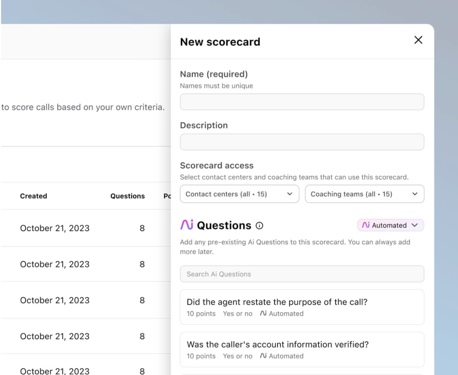Open the Contact centers dropdown

(239, 194)
